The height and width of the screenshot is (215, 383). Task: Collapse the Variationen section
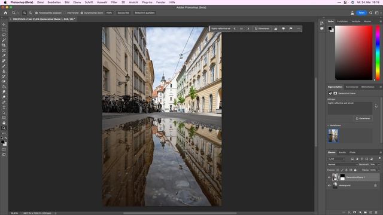(328, 125)
